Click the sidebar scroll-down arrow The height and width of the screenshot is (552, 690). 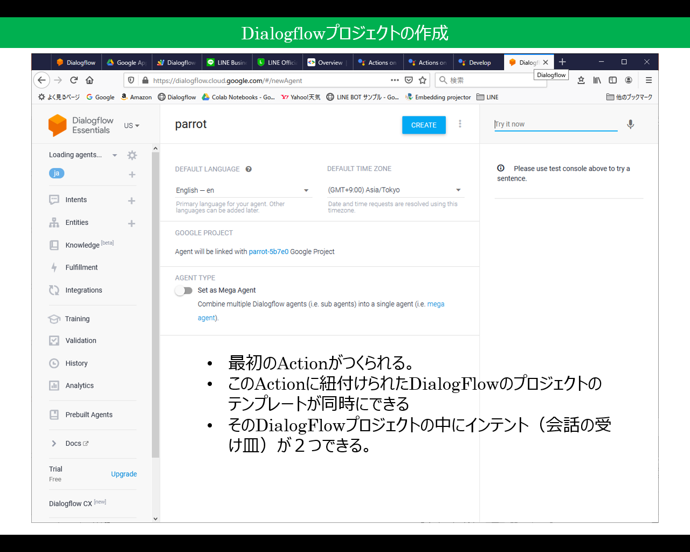coord(156,519)
